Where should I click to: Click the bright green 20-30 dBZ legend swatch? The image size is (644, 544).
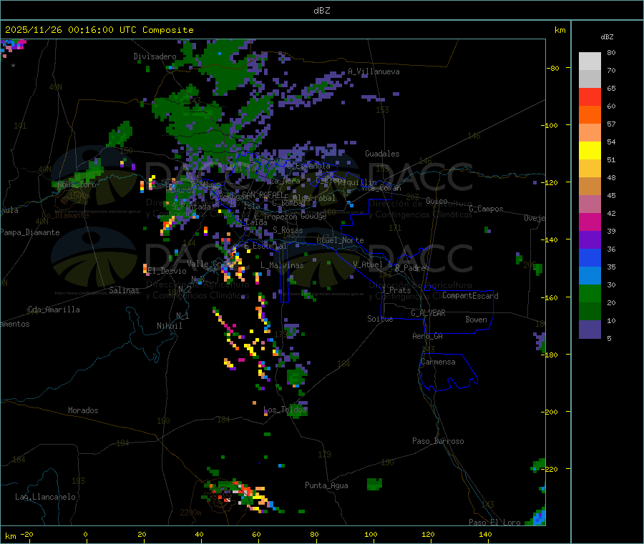590,293
